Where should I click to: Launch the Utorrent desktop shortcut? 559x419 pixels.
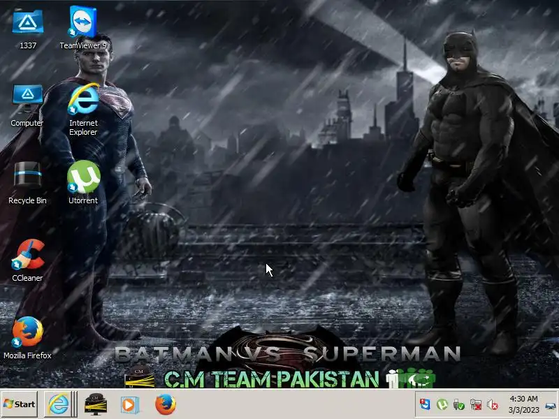[83, 182]
